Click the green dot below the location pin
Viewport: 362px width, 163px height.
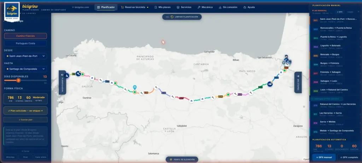[x=135, y=92]
